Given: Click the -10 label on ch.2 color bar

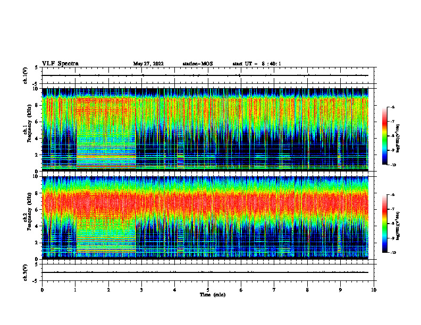Looking at the screenshot, I should [393, 253].
